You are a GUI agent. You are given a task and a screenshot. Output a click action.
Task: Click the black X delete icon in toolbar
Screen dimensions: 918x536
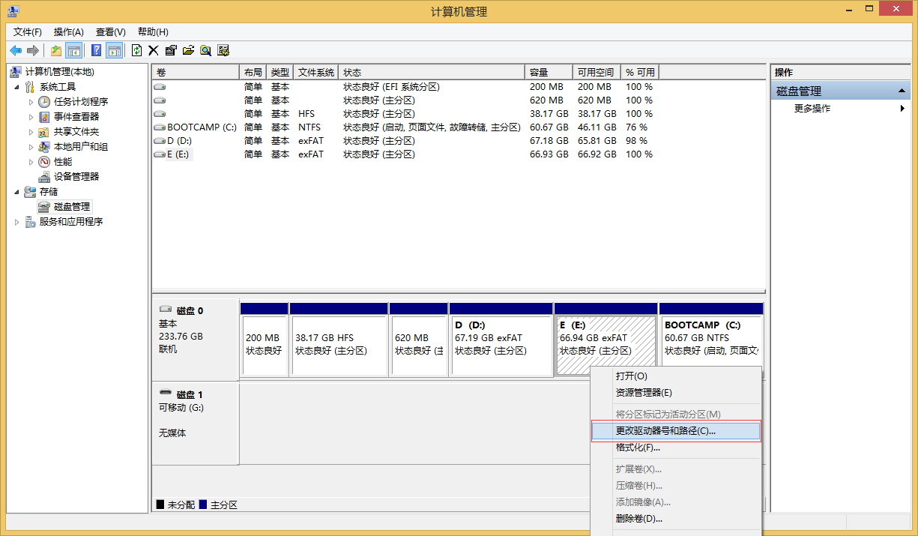(x=154, y=50)
